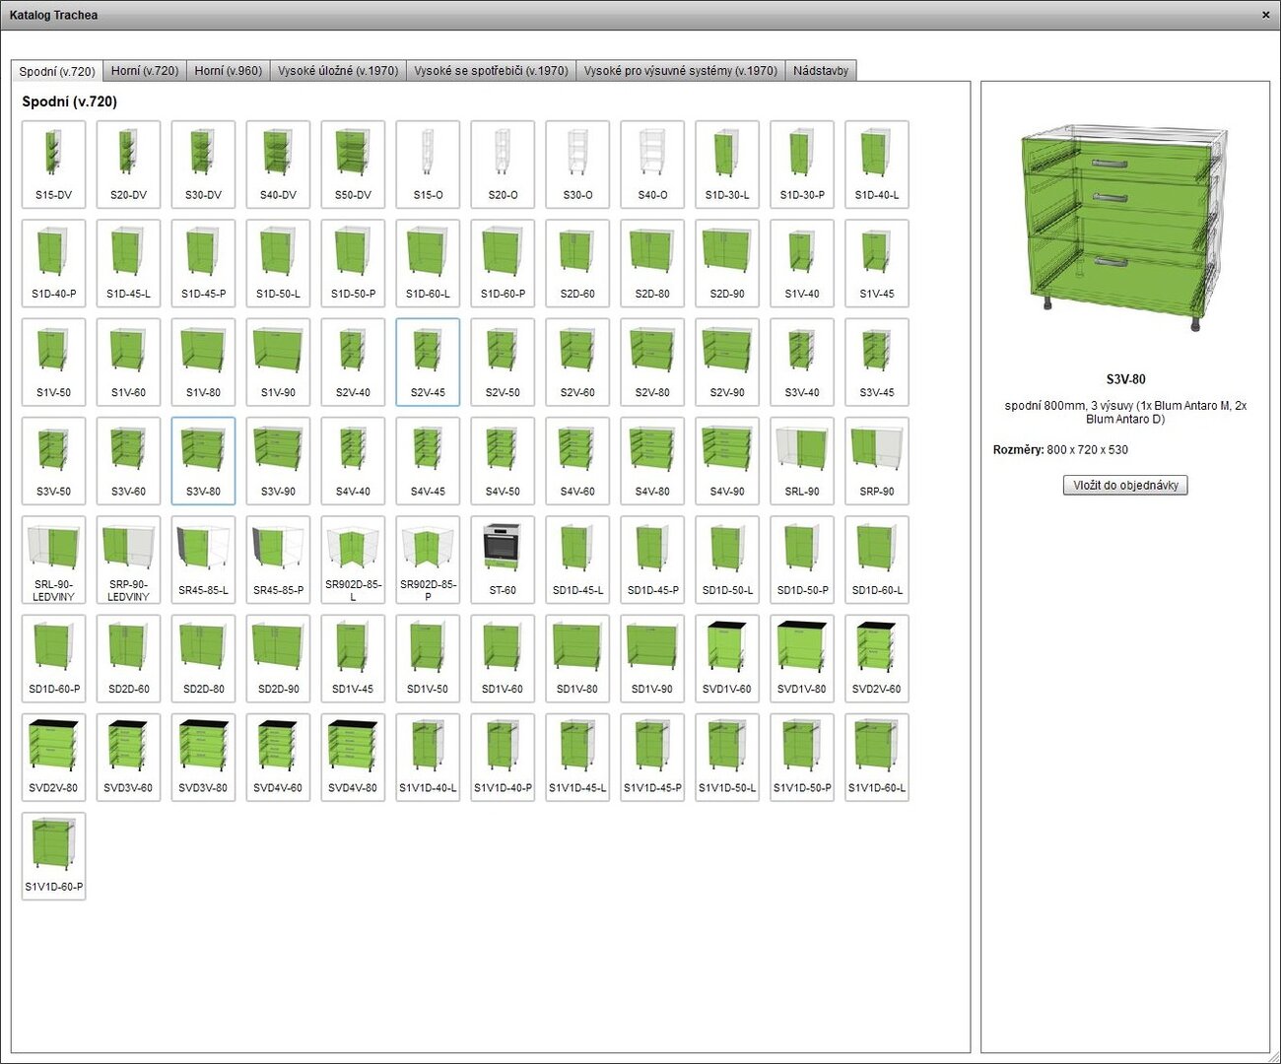Choose the S2V-45 two-drawer cabinet
The height and width of the screenshot is (1064, 1281).
(428, 362)
